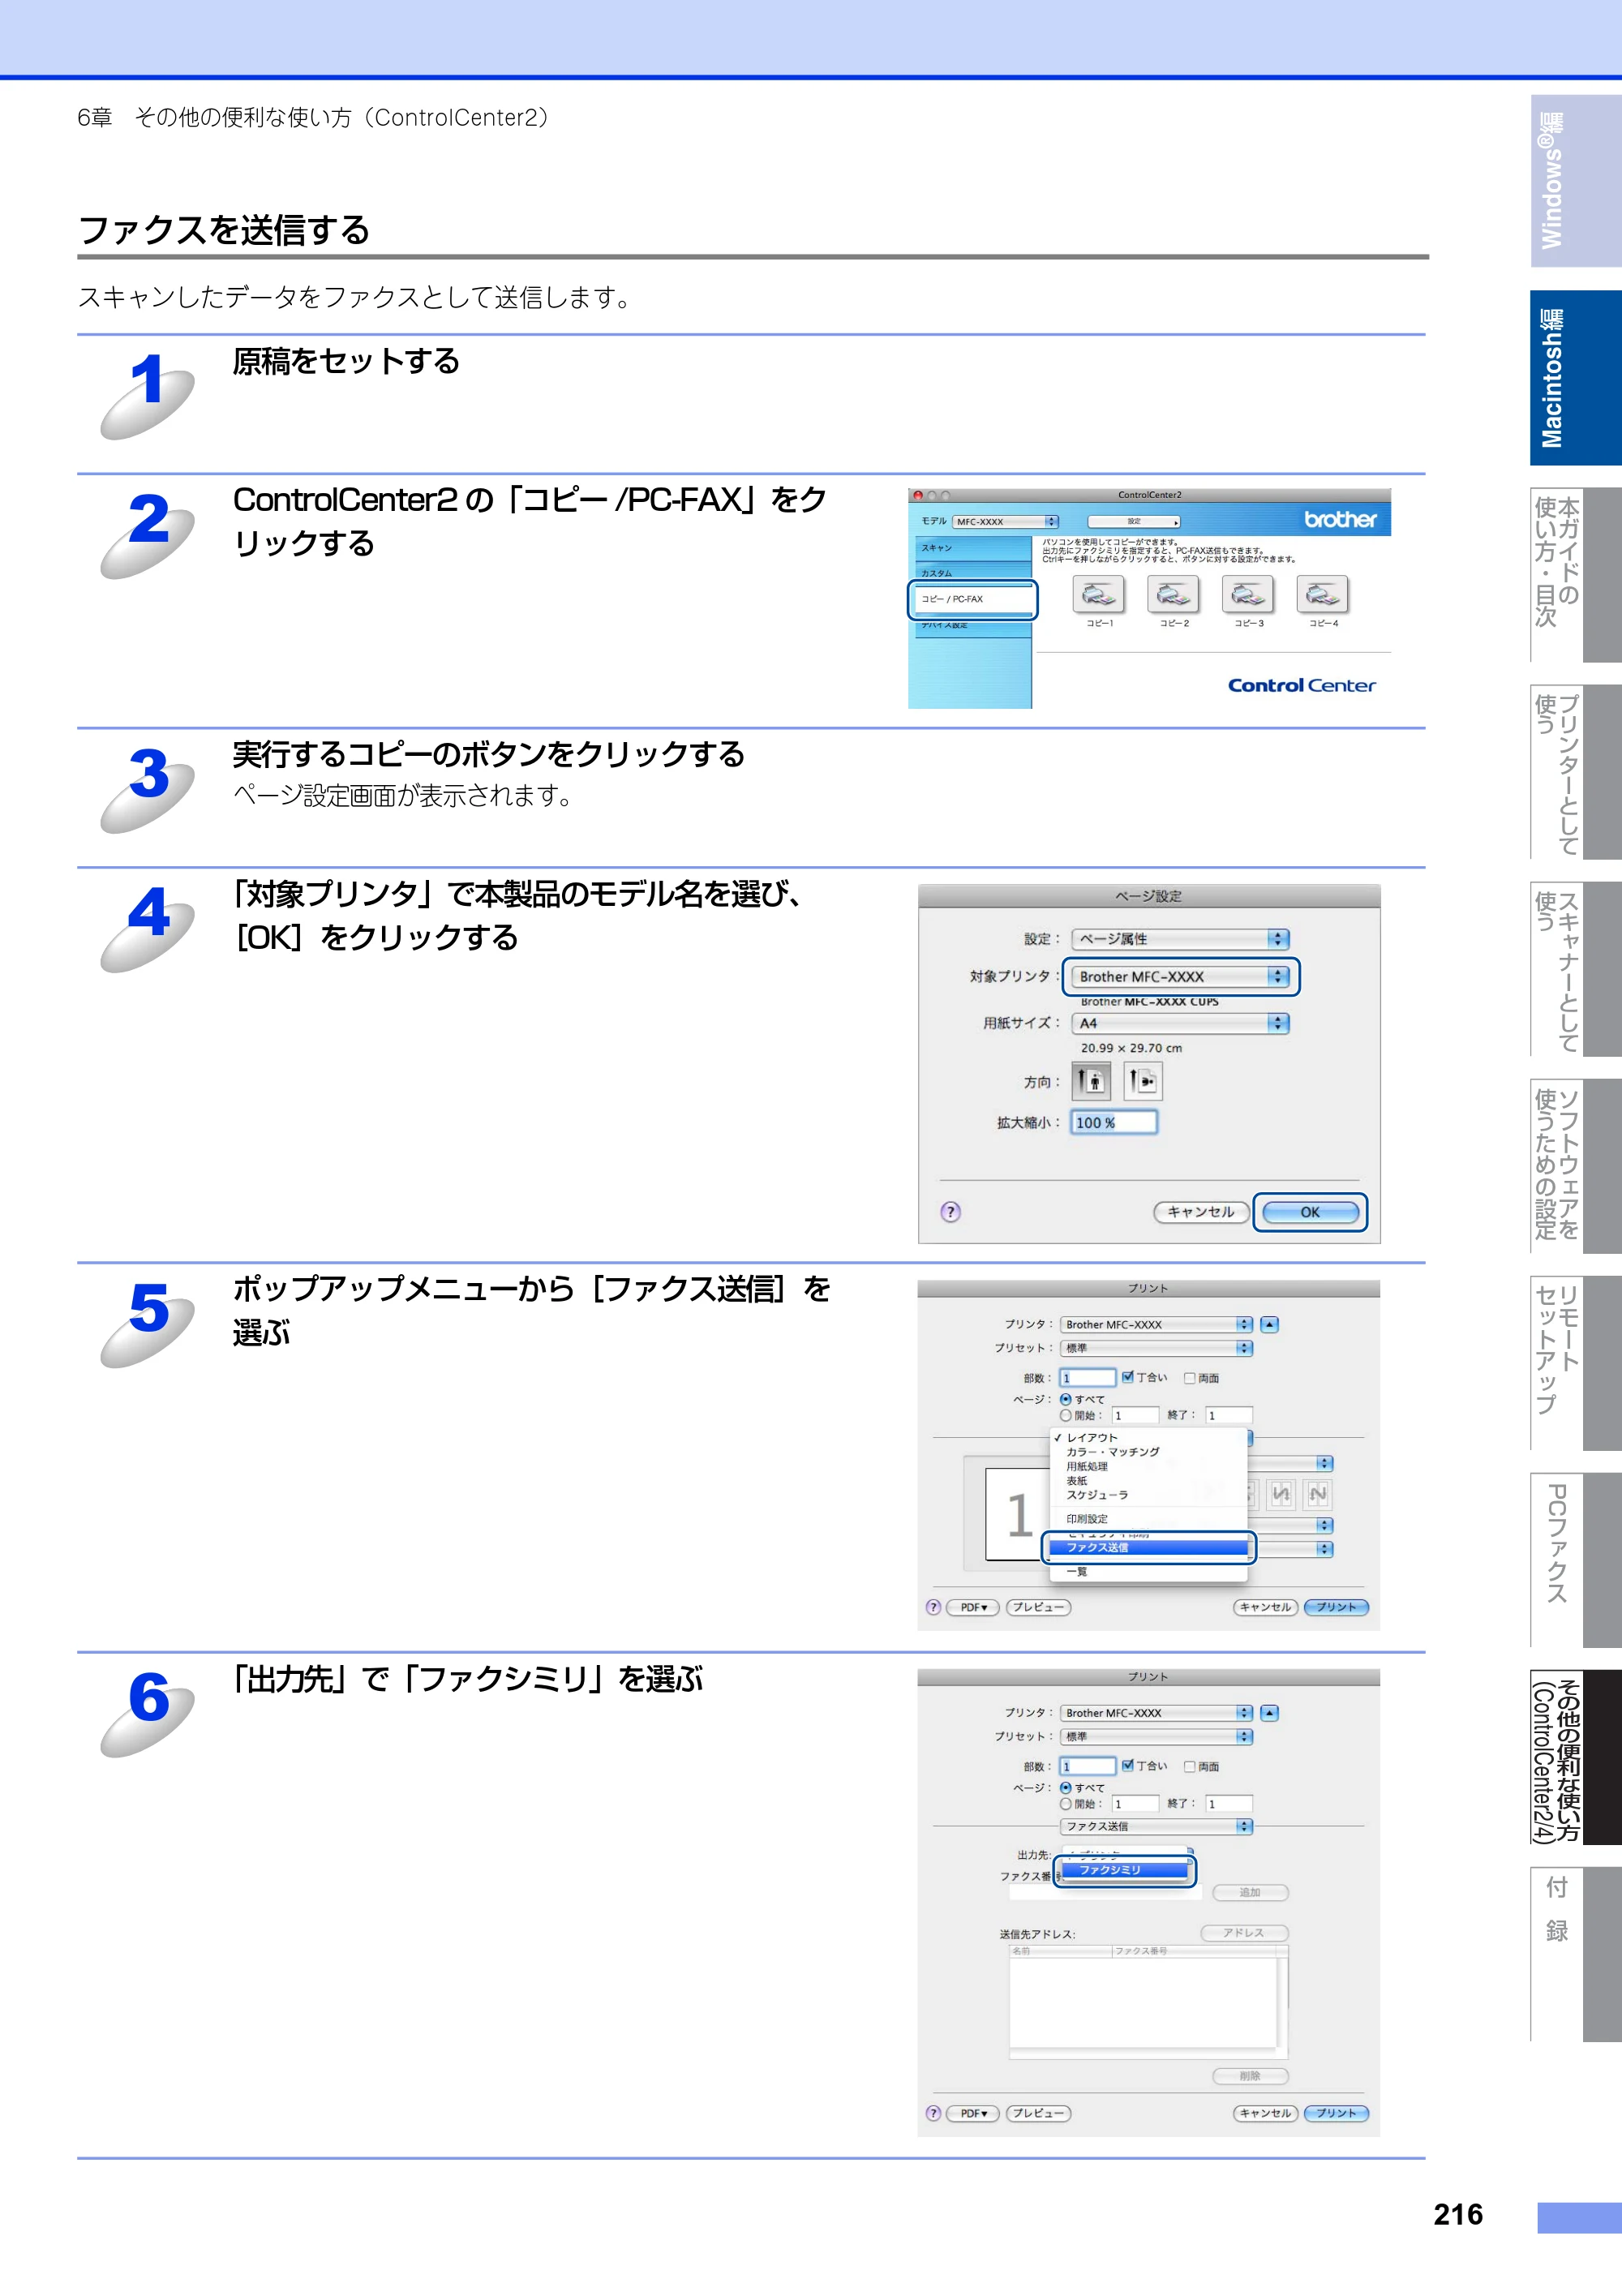Toggle 両面 checkbox in the 送信先アドレス print dialog
This screenshot has height=2296, width=1622.
(1189, 1767)
